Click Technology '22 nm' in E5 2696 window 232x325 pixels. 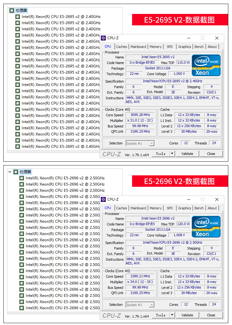[134, 235]
